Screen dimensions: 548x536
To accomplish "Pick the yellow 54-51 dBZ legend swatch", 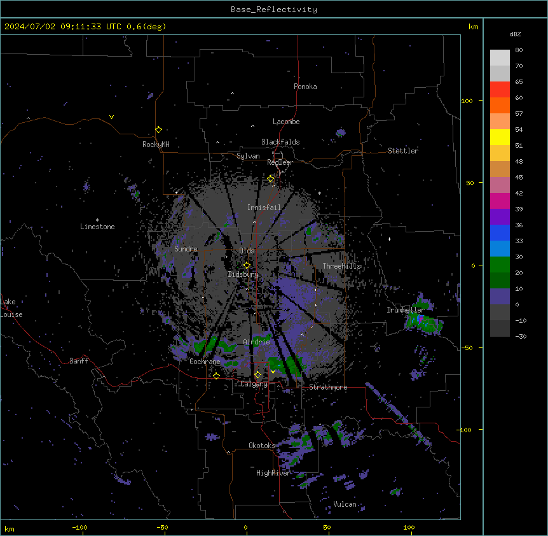I will (x=500, y=137).
